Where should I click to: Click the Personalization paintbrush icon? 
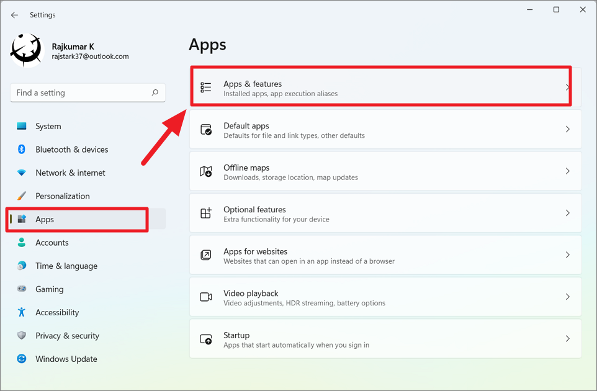click(22, 196)
